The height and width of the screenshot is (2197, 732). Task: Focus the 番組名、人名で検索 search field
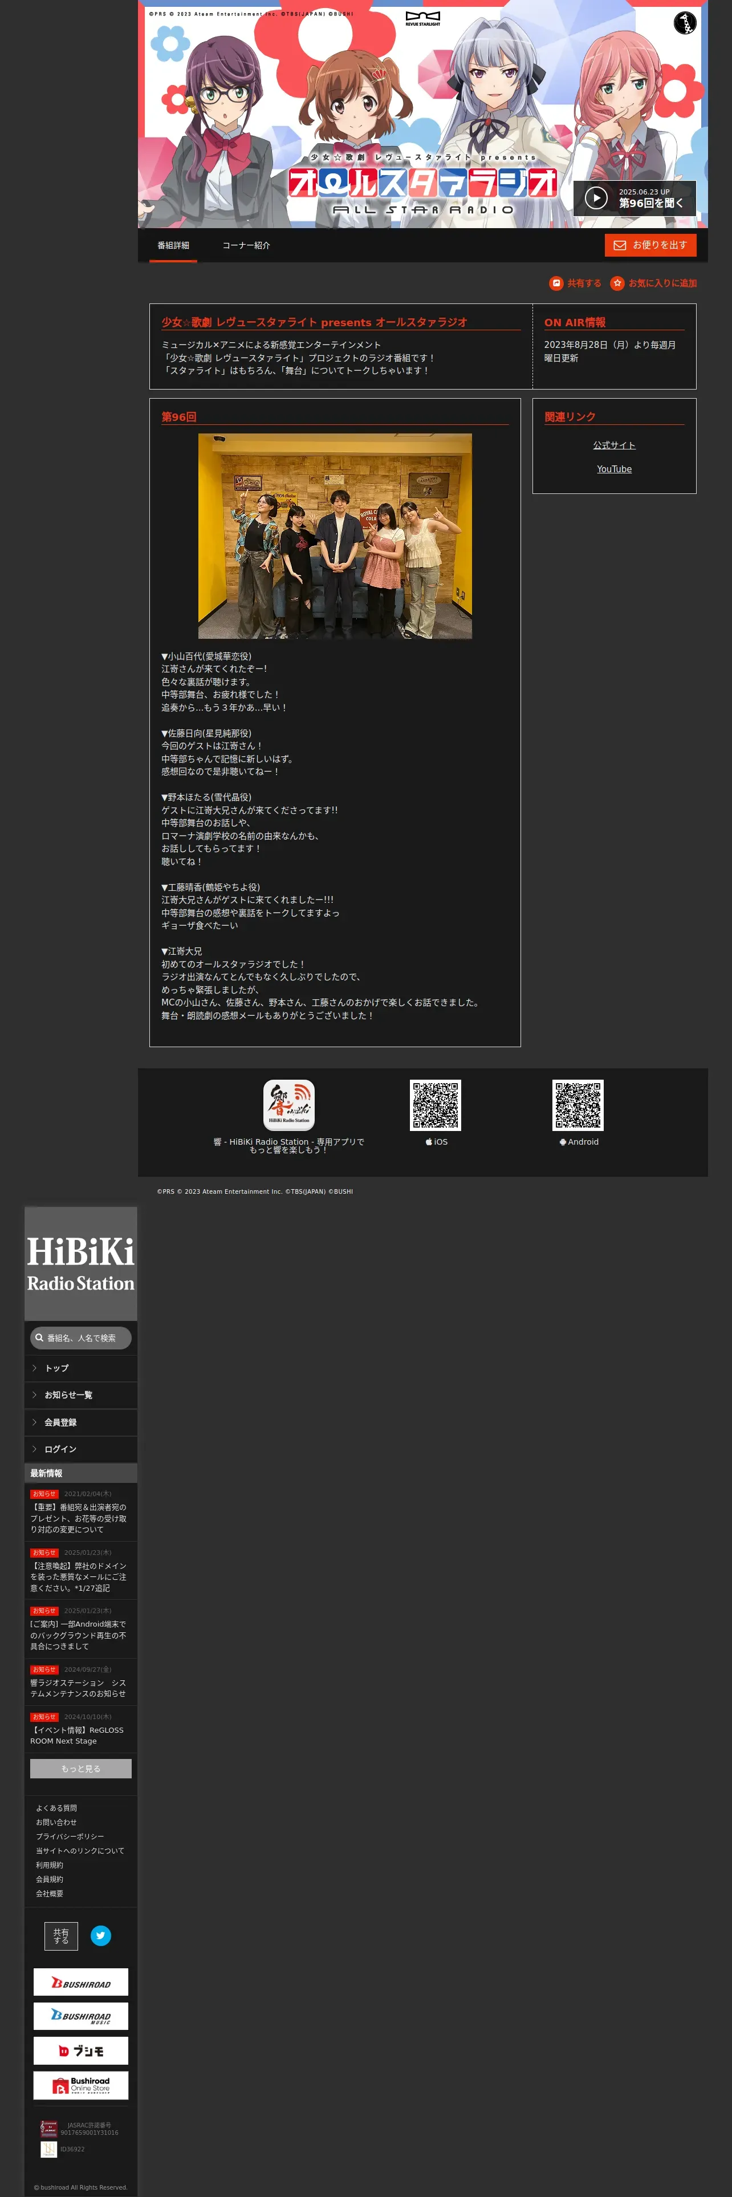tap(81, 1338)
